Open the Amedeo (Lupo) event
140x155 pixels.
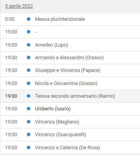pos(51,45)
